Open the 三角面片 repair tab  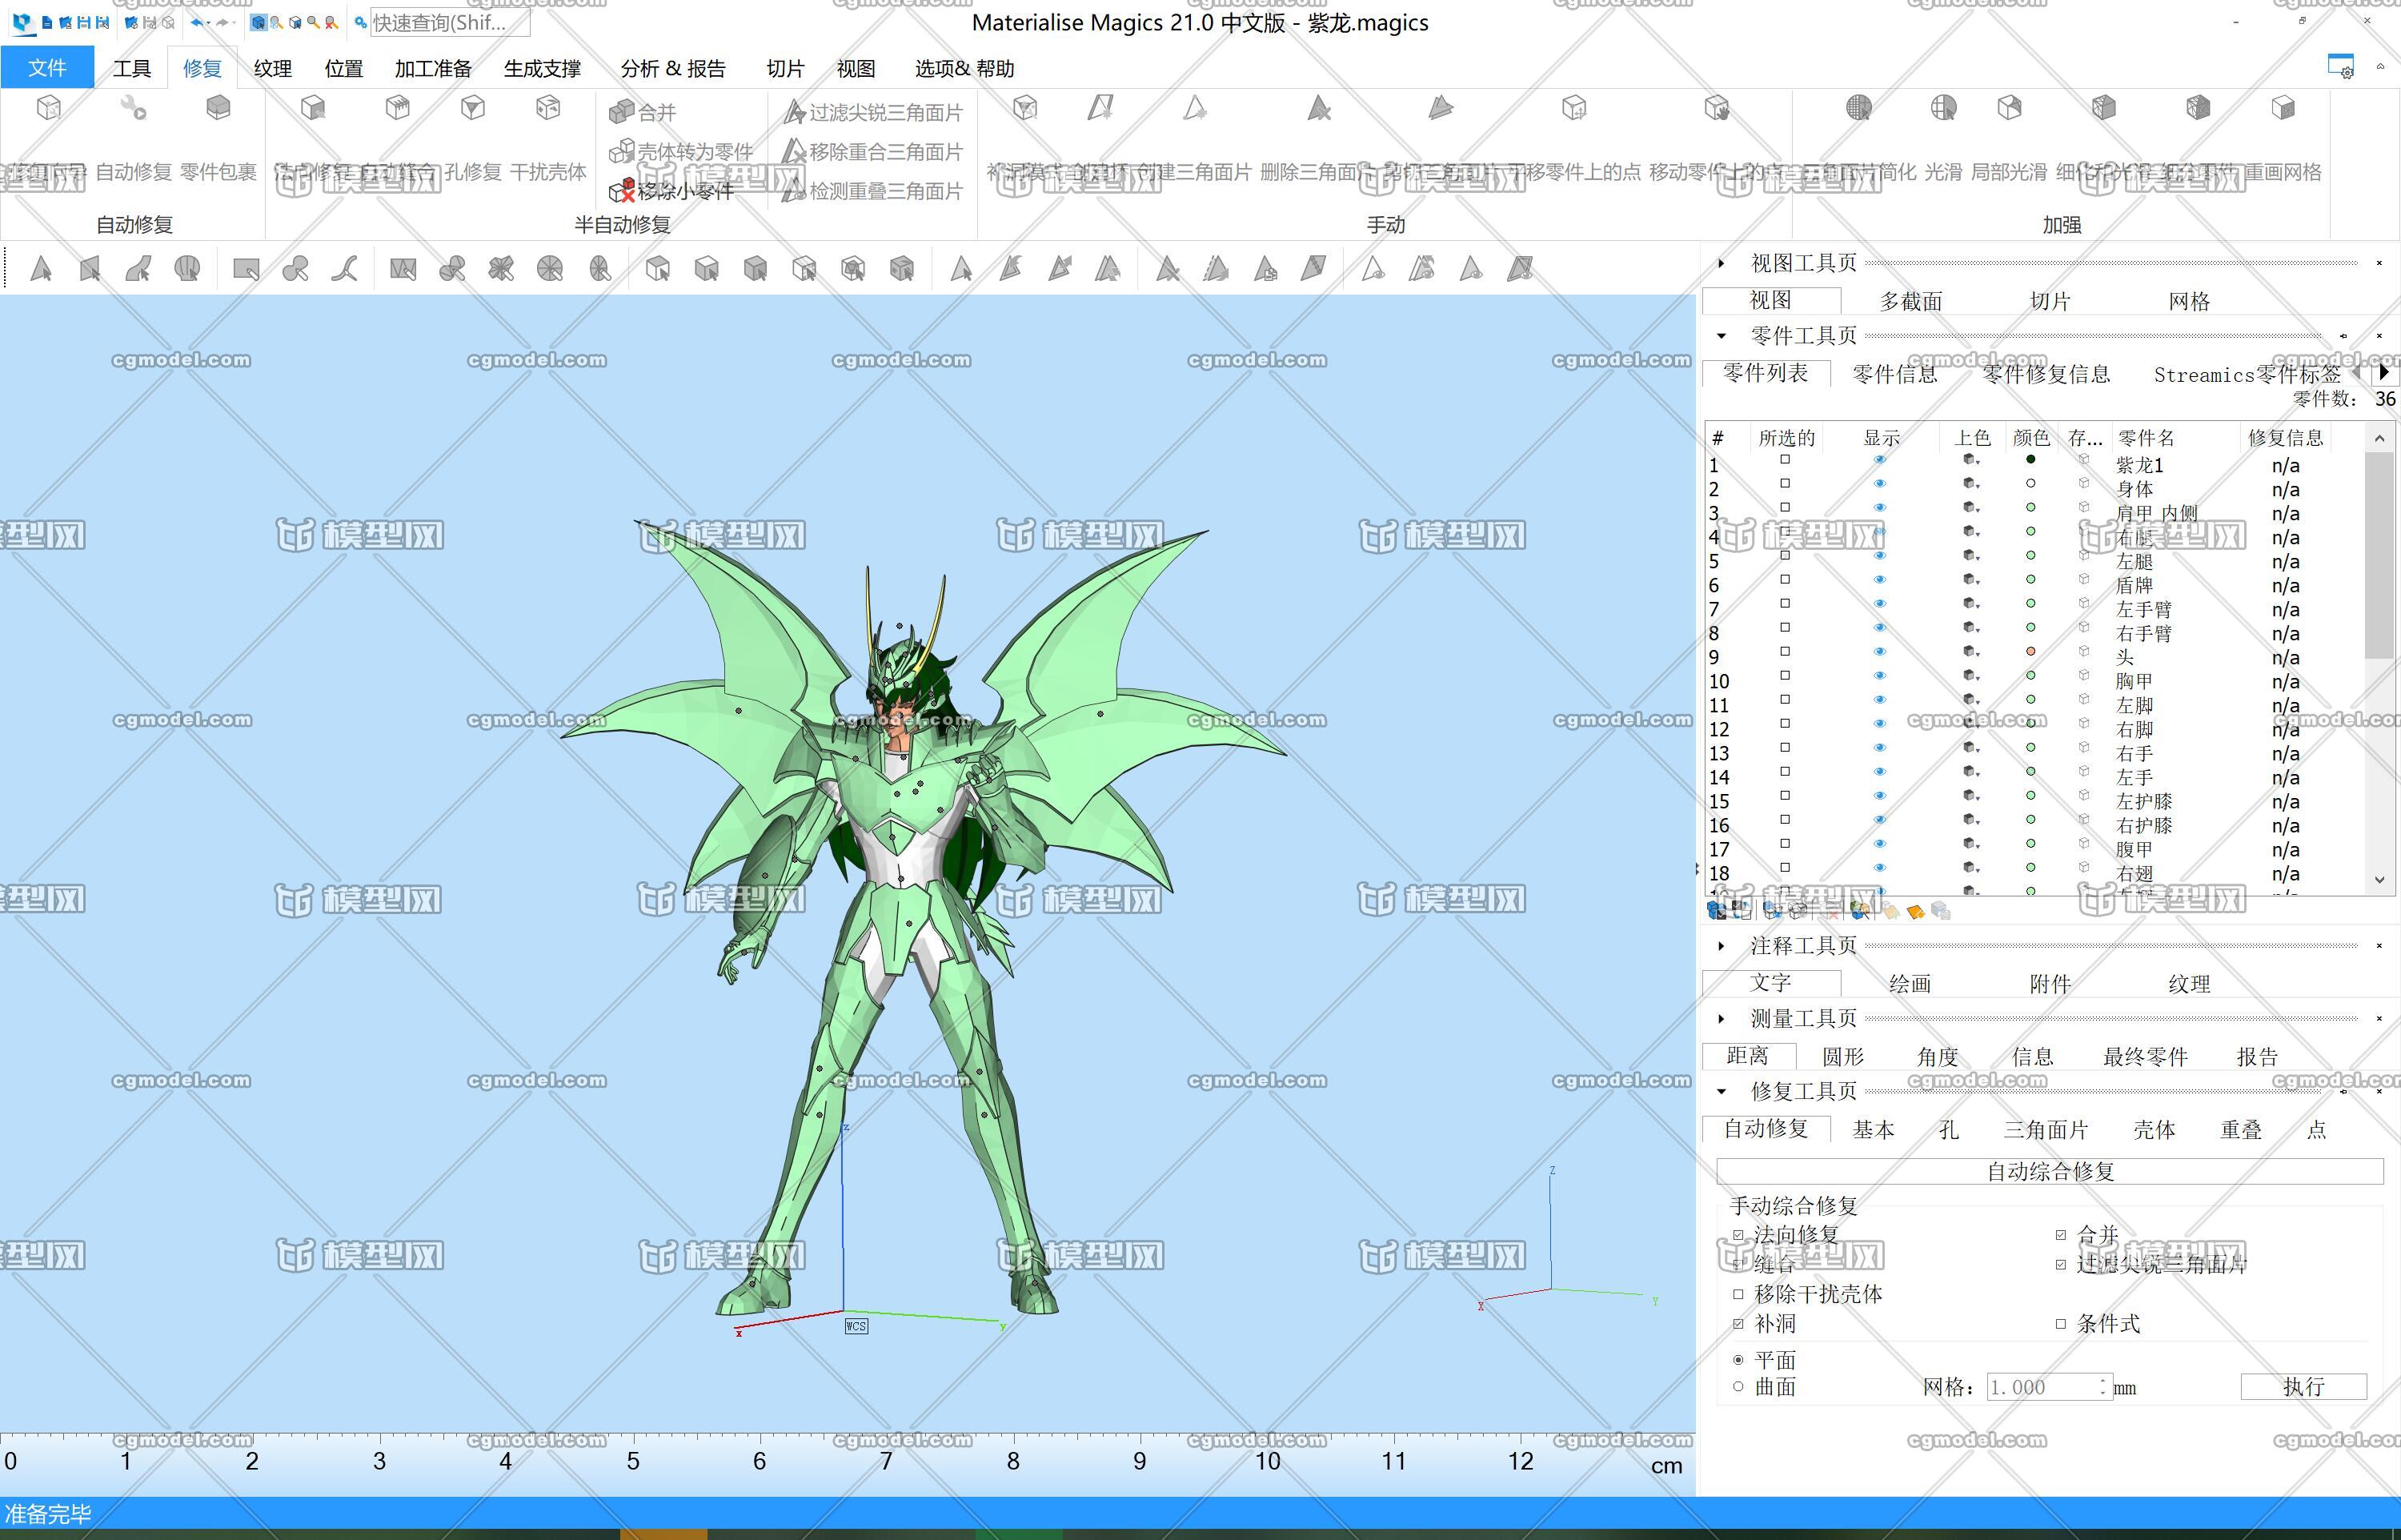(x=2045, y=1130)
